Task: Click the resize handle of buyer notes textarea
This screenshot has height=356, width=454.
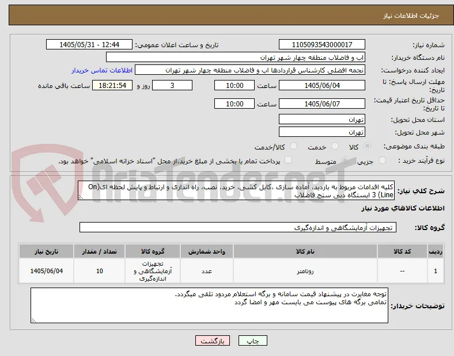Action: click(33, 320)
